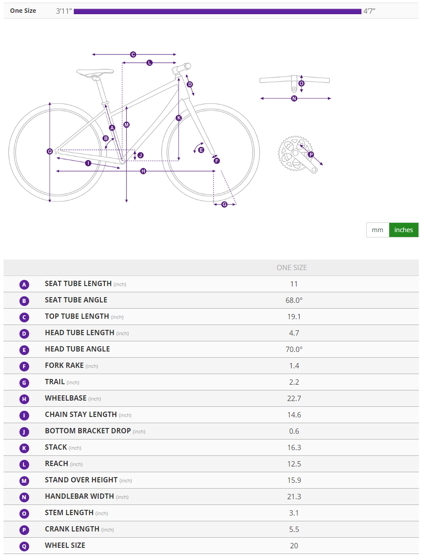This screenshot has width=422, height=558.
Task: Click the K icon beside Stack
Action: pos(24,448)
